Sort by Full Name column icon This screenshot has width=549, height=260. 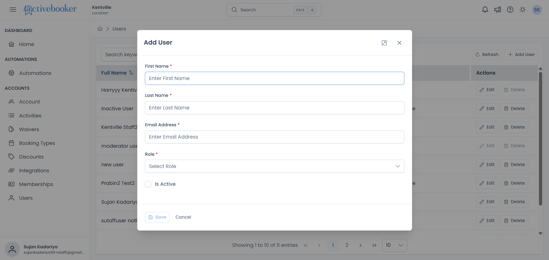(x=131, y=73)
